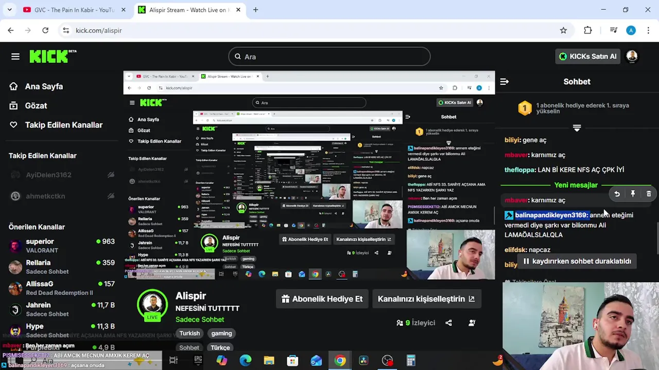Open Chrome profile A menu
The height and width of the screenshot is (370, 659).
[x=631, y=30]
